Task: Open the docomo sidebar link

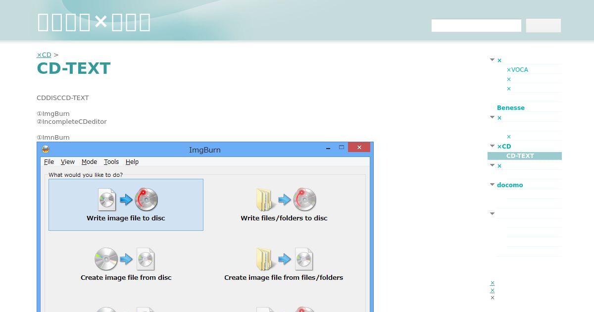Action: [510, 185]
